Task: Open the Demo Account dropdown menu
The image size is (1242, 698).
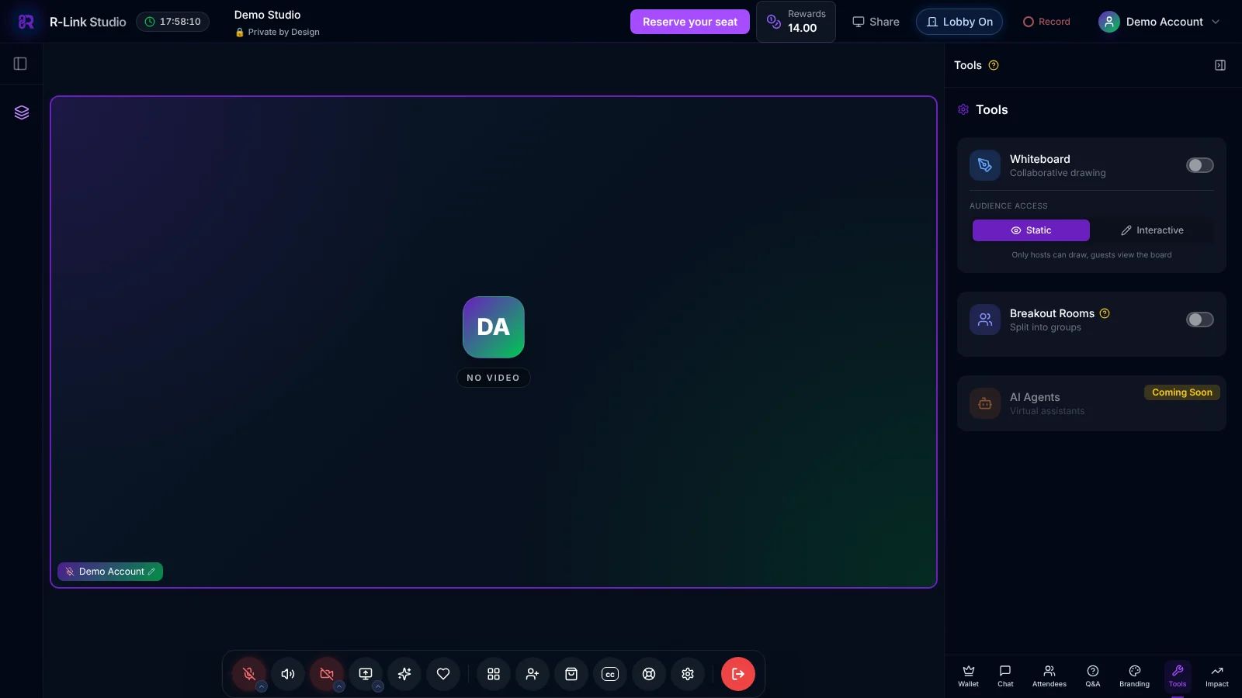Action: [x=1160, y=22]
